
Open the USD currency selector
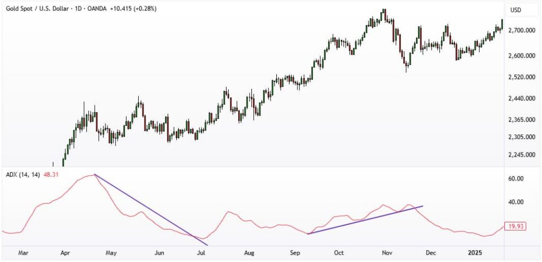(x=515, y=10)
